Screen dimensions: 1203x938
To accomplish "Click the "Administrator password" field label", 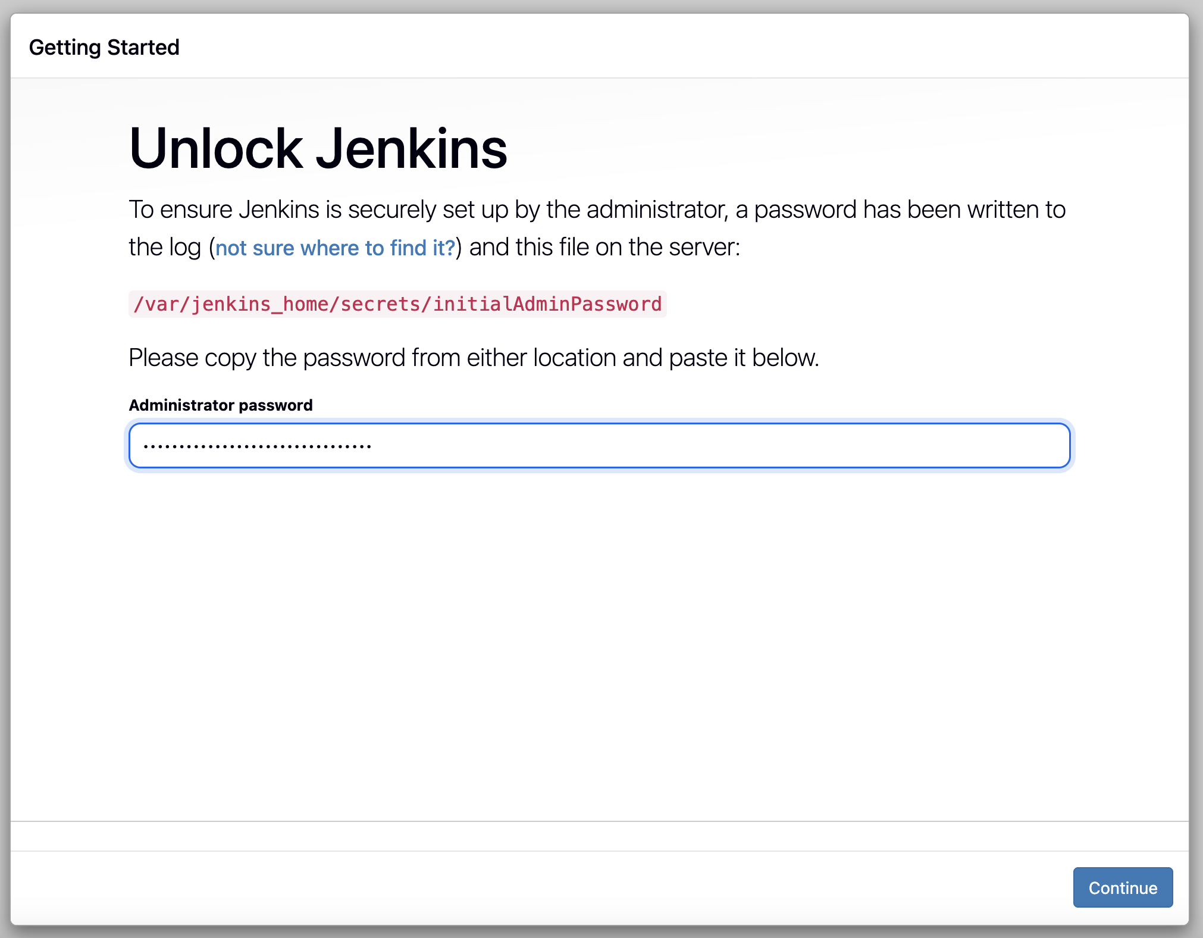I will pyautogui.click(x=220, y=405).
